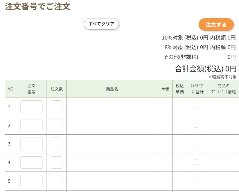This screenshot has height=192, width=239.
Task: Select the 注文番号 input in row 5
Action: click(x=31, y=181)
